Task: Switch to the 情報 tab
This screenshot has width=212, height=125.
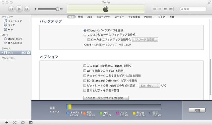Action: click(x=80, y=17)
